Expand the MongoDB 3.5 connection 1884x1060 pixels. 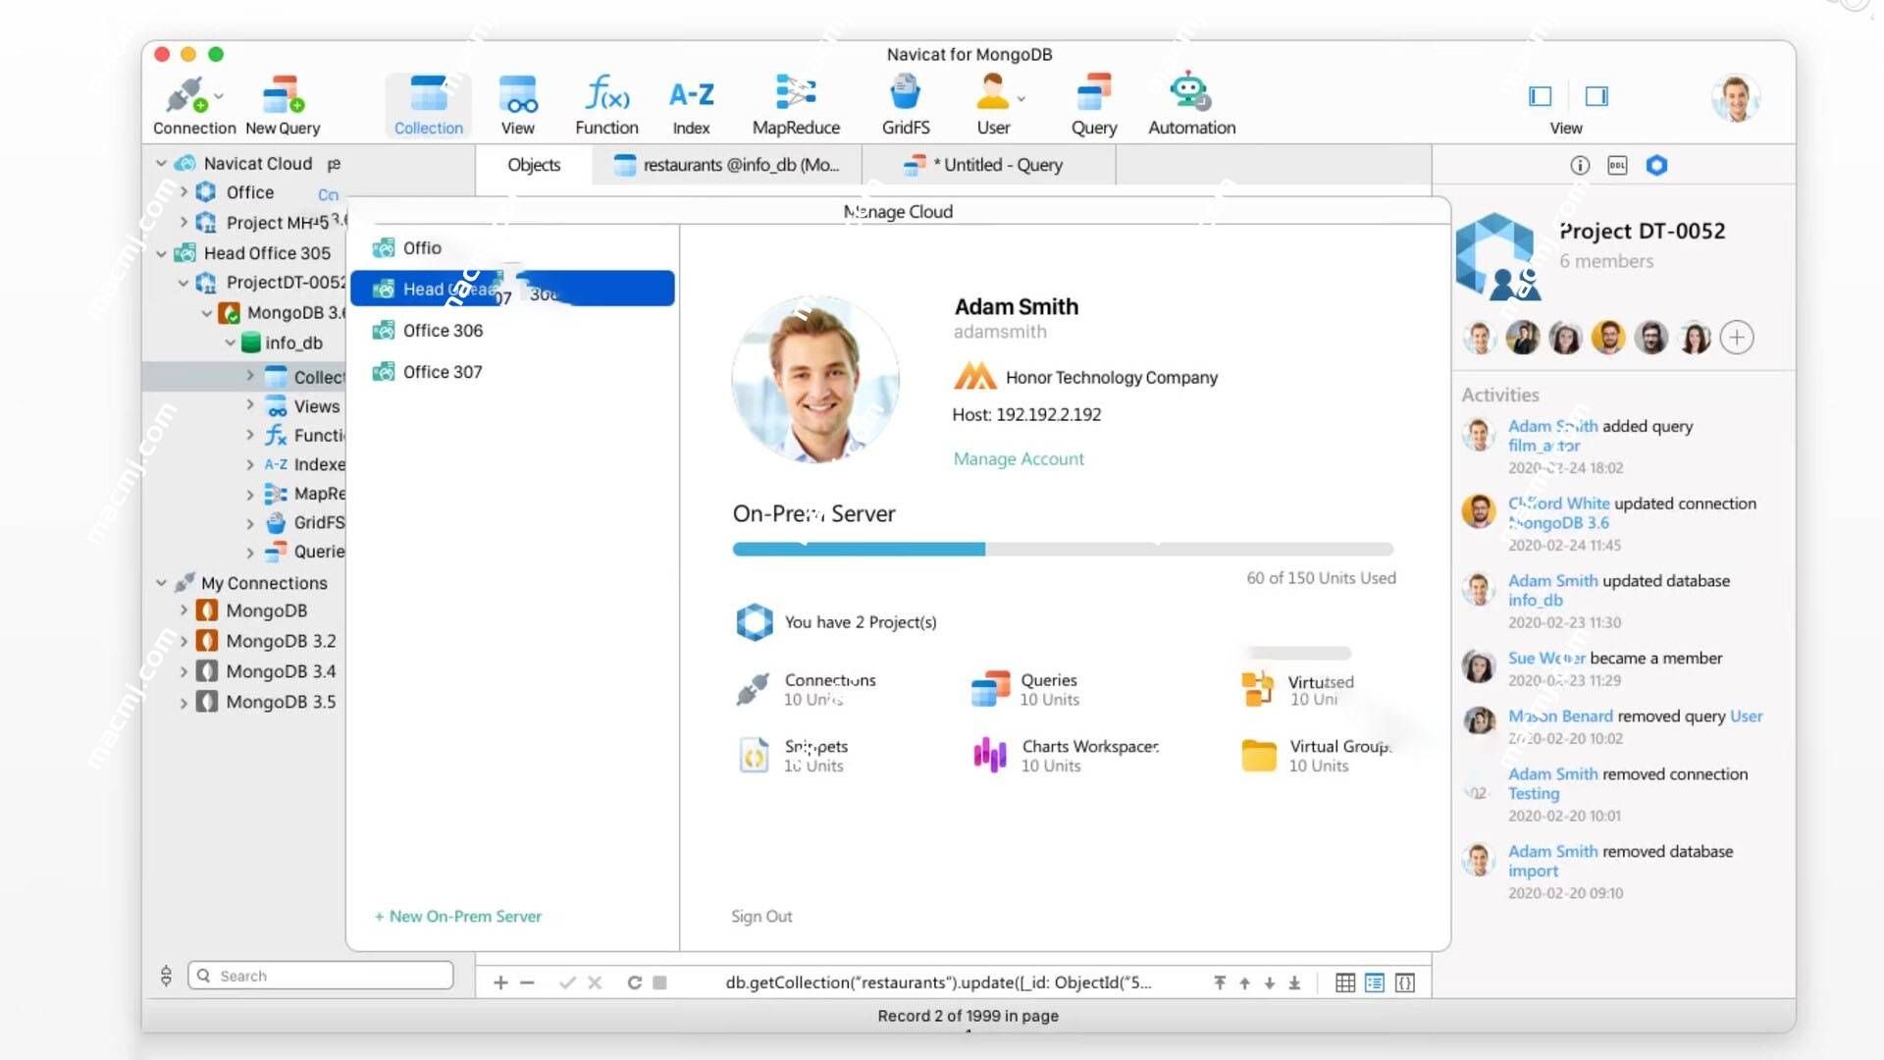point(183,702)
